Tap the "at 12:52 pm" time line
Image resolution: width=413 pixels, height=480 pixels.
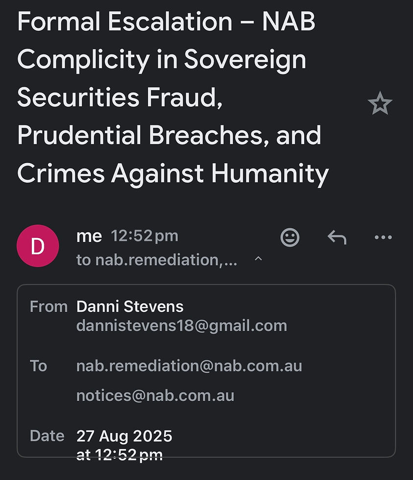[x=120, y=455]
